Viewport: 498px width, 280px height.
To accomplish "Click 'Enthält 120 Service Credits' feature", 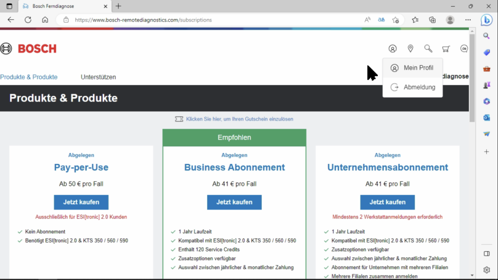I will (209, 249).
